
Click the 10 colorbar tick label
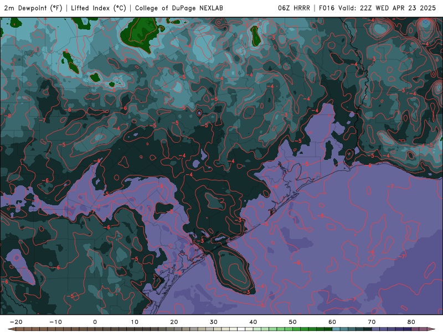(x=135, y=322)
